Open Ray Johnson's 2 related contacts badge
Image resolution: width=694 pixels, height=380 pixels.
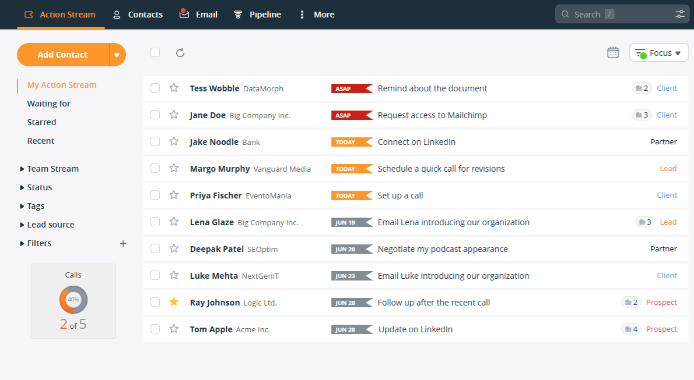point(631,302)
